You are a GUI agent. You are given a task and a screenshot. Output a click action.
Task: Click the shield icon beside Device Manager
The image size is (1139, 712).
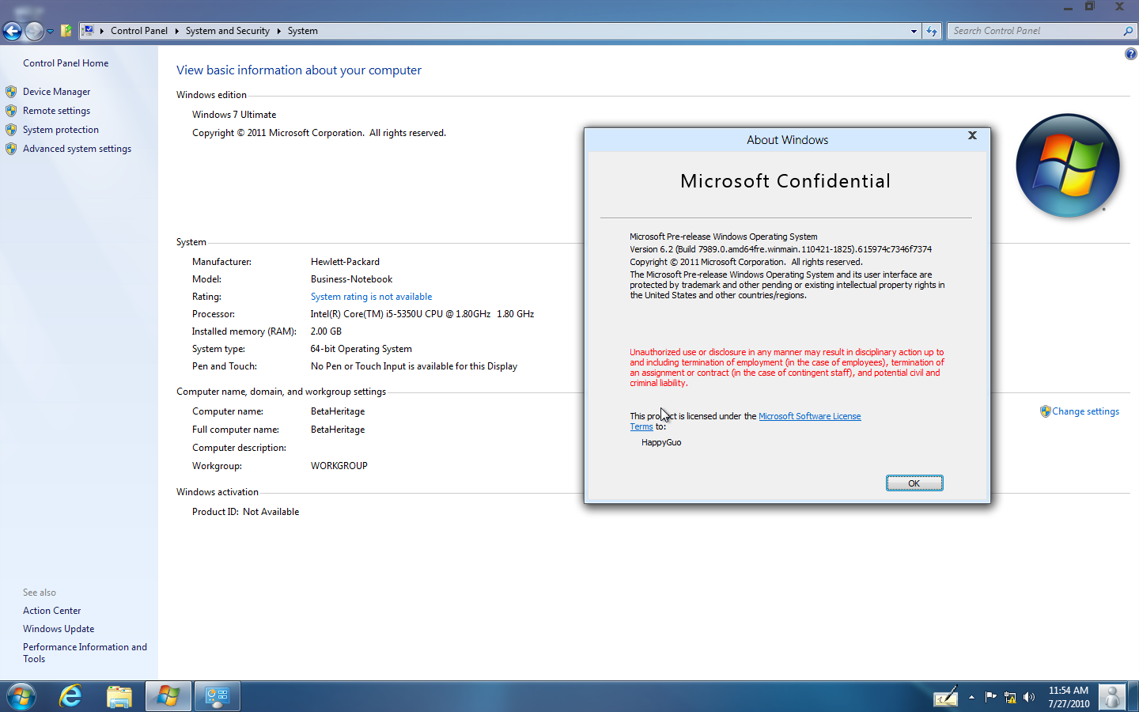[11, 92]
